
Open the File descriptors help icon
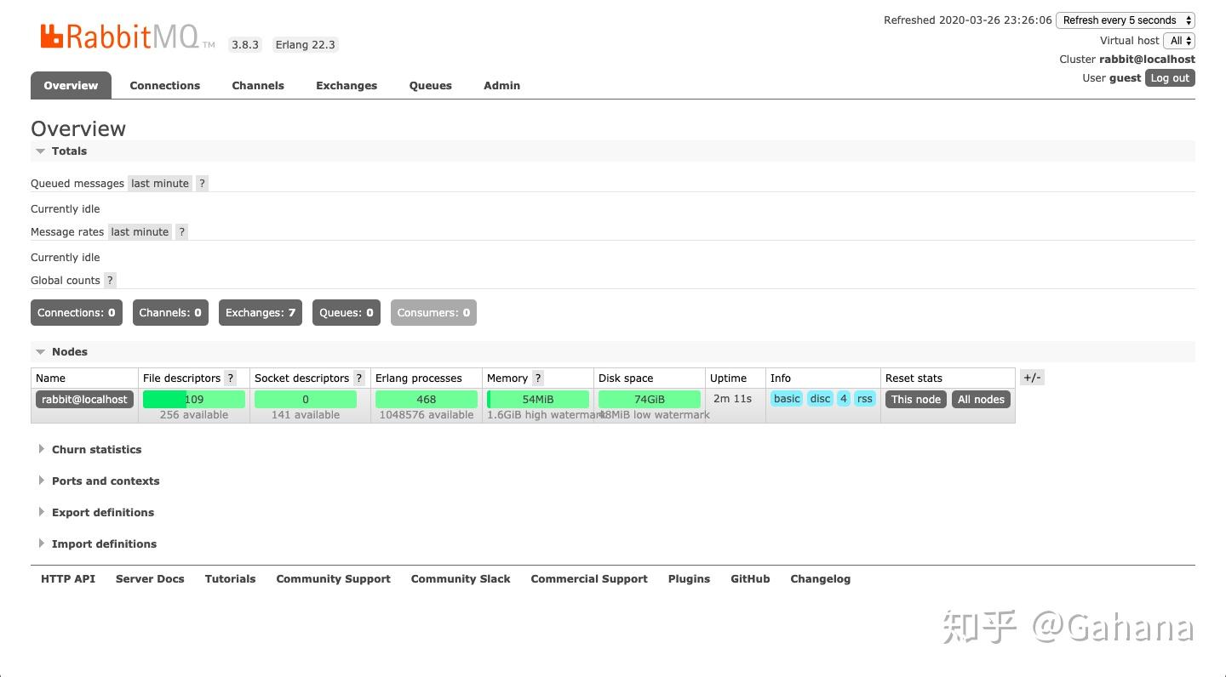point(230,378)
